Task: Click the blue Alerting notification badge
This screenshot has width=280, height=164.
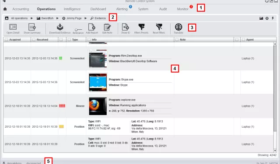Action: point(130,7)
